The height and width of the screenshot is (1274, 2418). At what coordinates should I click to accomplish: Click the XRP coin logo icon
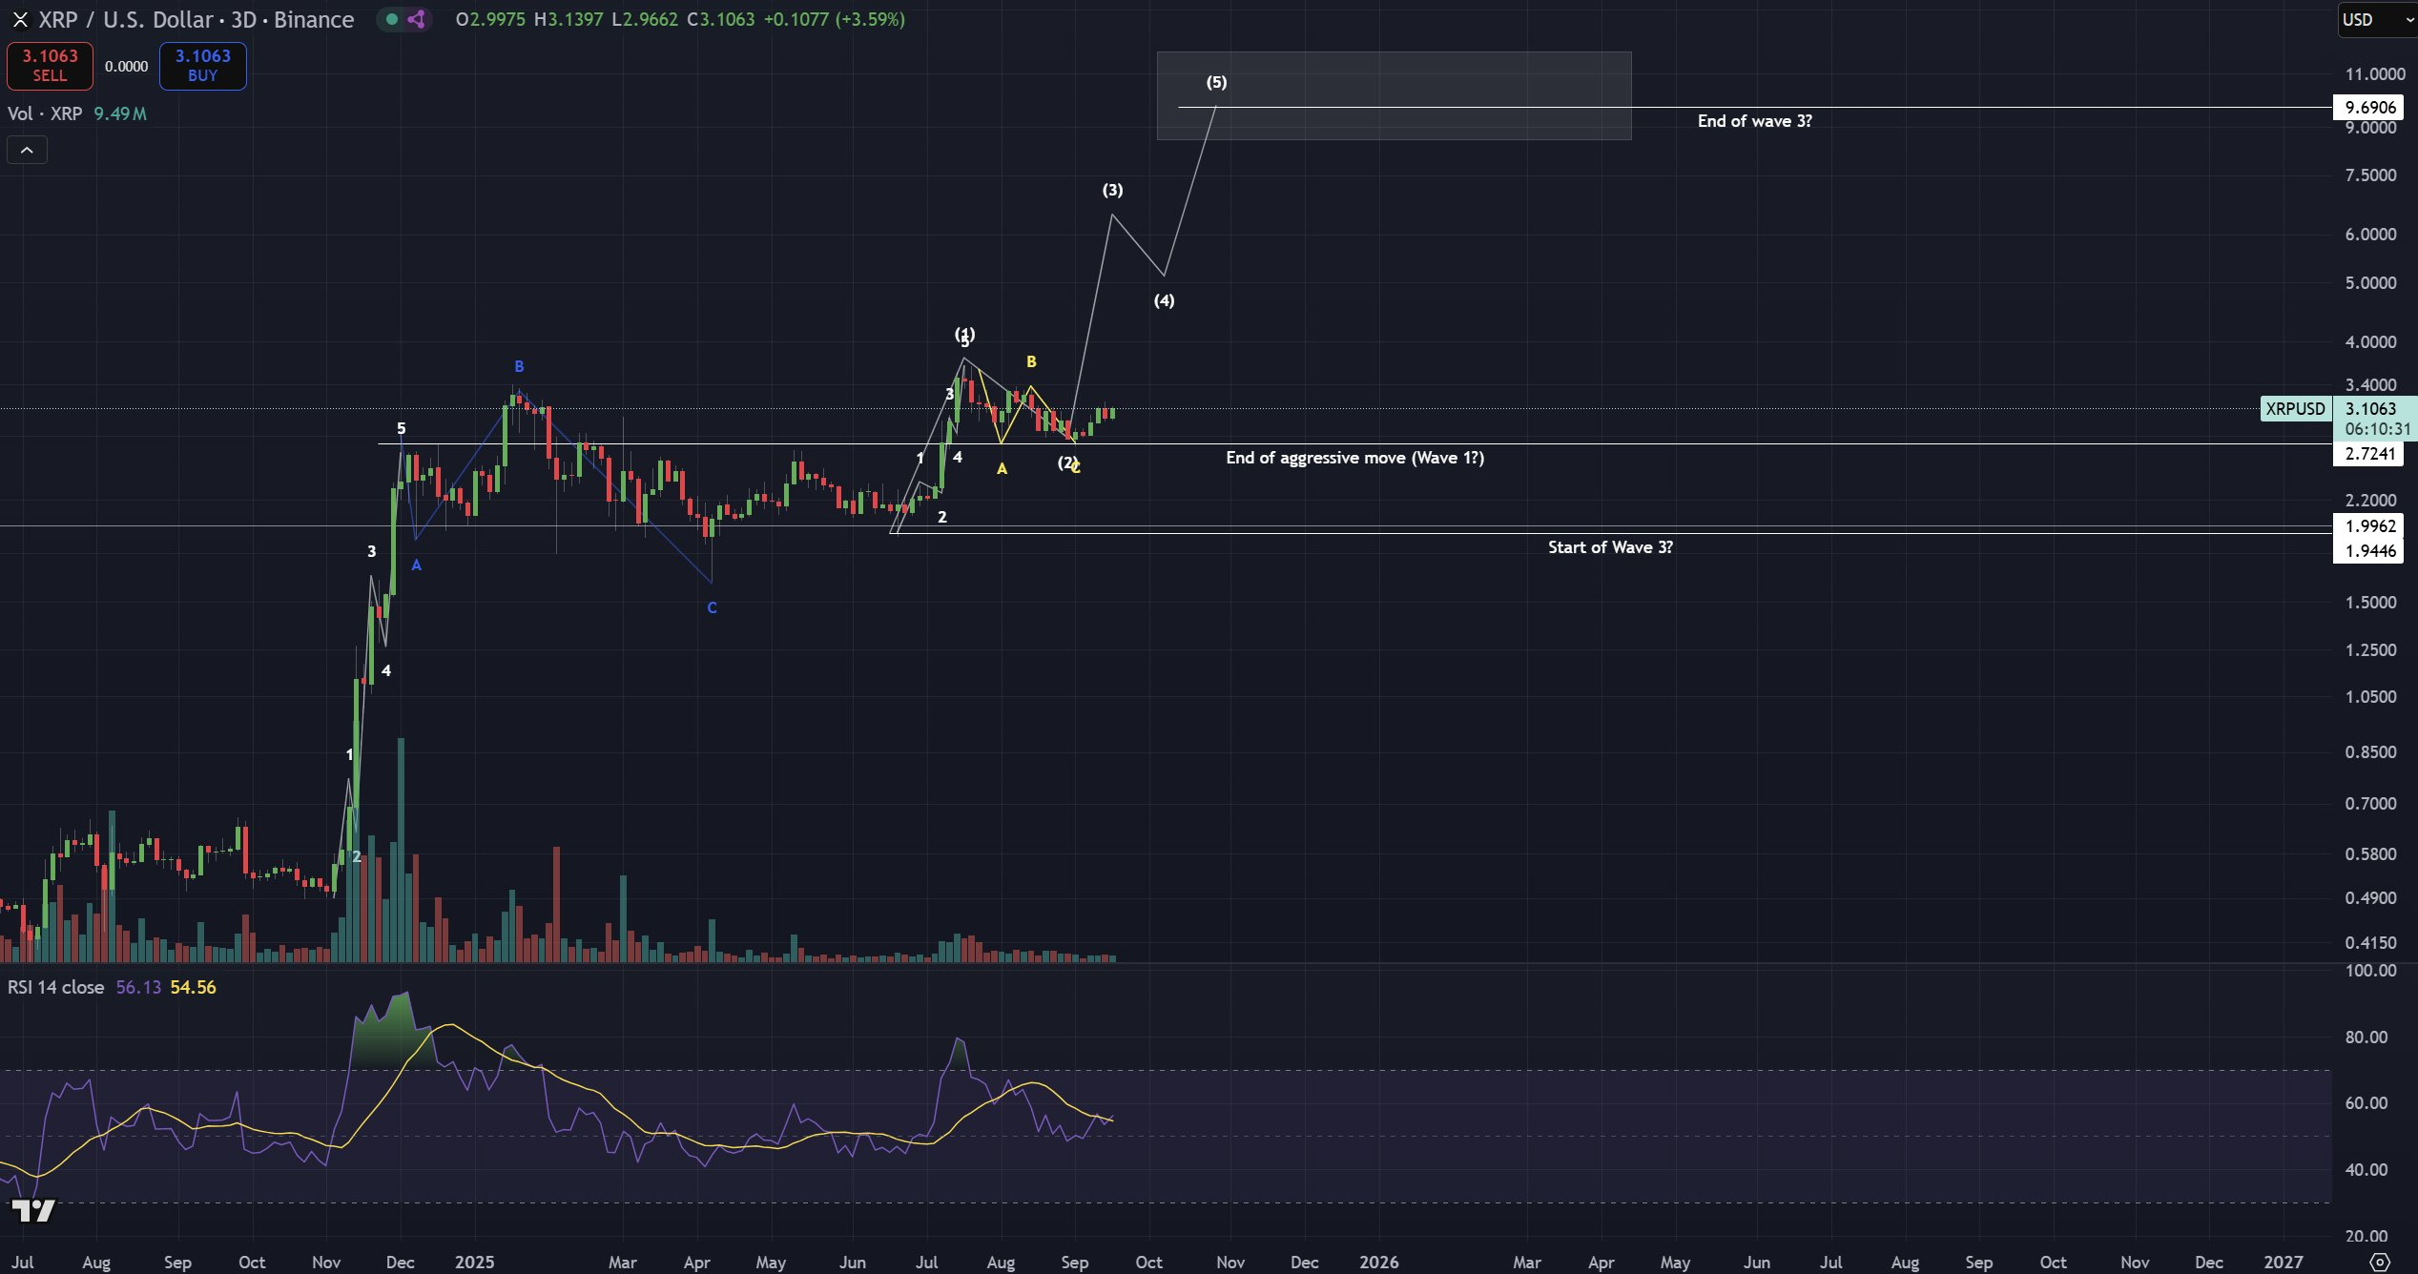[20, 19]
